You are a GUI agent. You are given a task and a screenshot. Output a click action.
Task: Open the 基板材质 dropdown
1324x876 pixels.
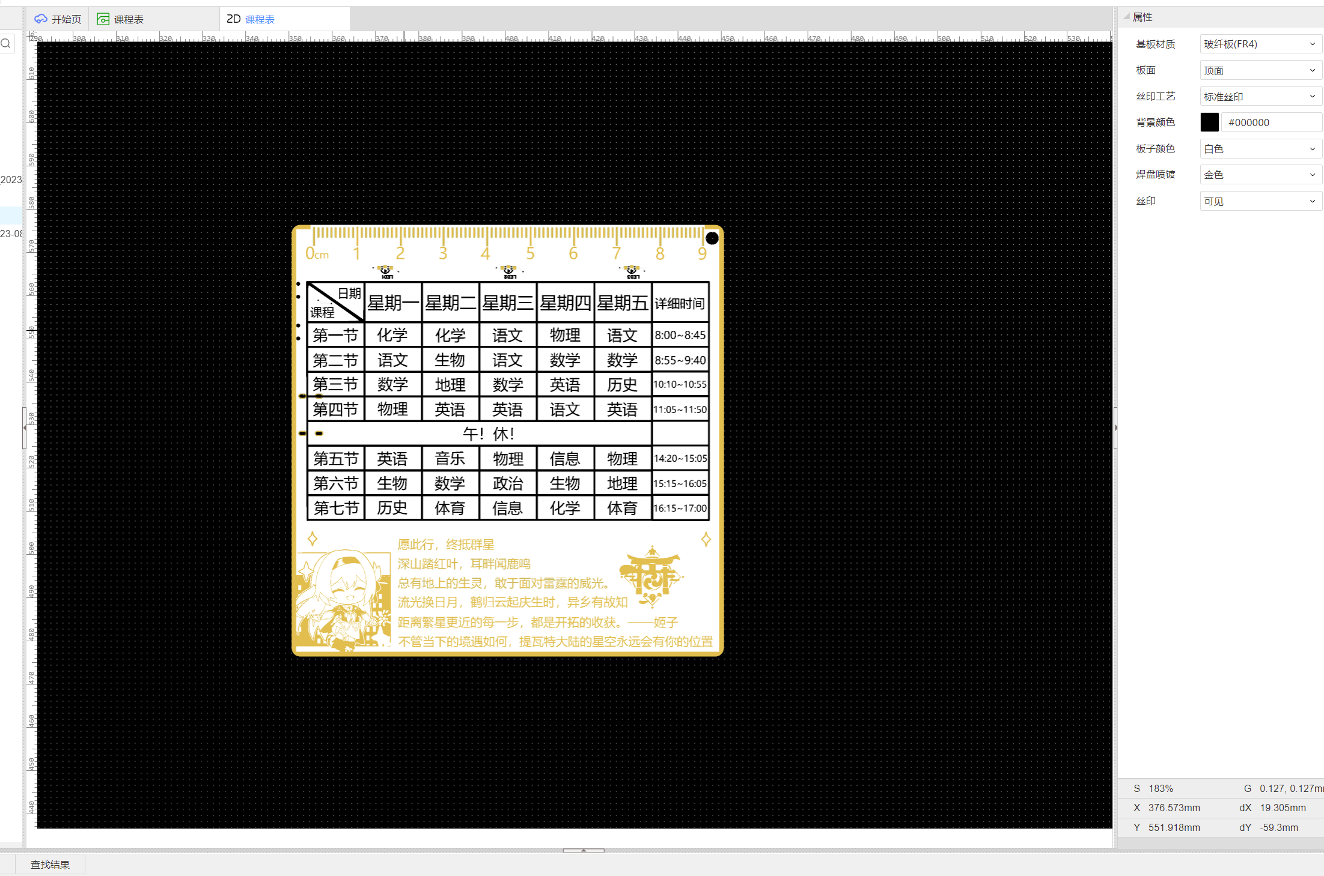[1260, 44]
